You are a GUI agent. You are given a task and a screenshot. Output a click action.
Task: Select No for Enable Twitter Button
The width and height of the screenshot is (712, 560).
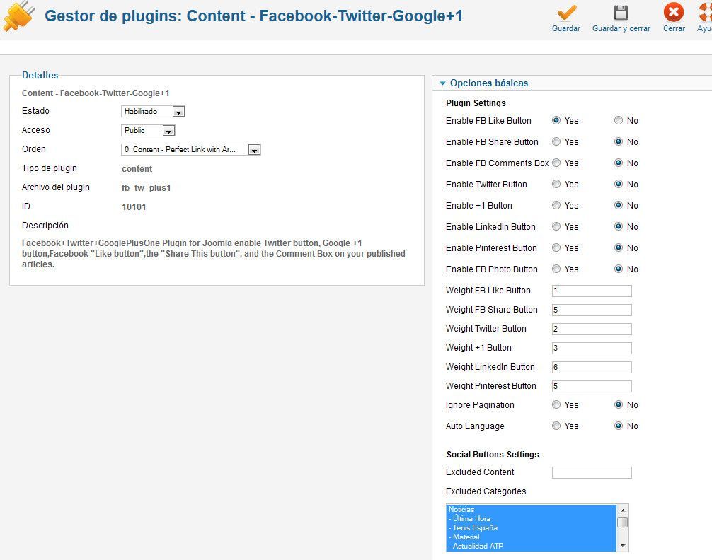tap(619, 185)
